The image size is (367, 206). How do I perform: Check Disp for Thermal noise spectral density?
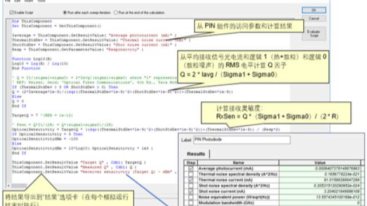pyautogui.click(x=191, y=174)
